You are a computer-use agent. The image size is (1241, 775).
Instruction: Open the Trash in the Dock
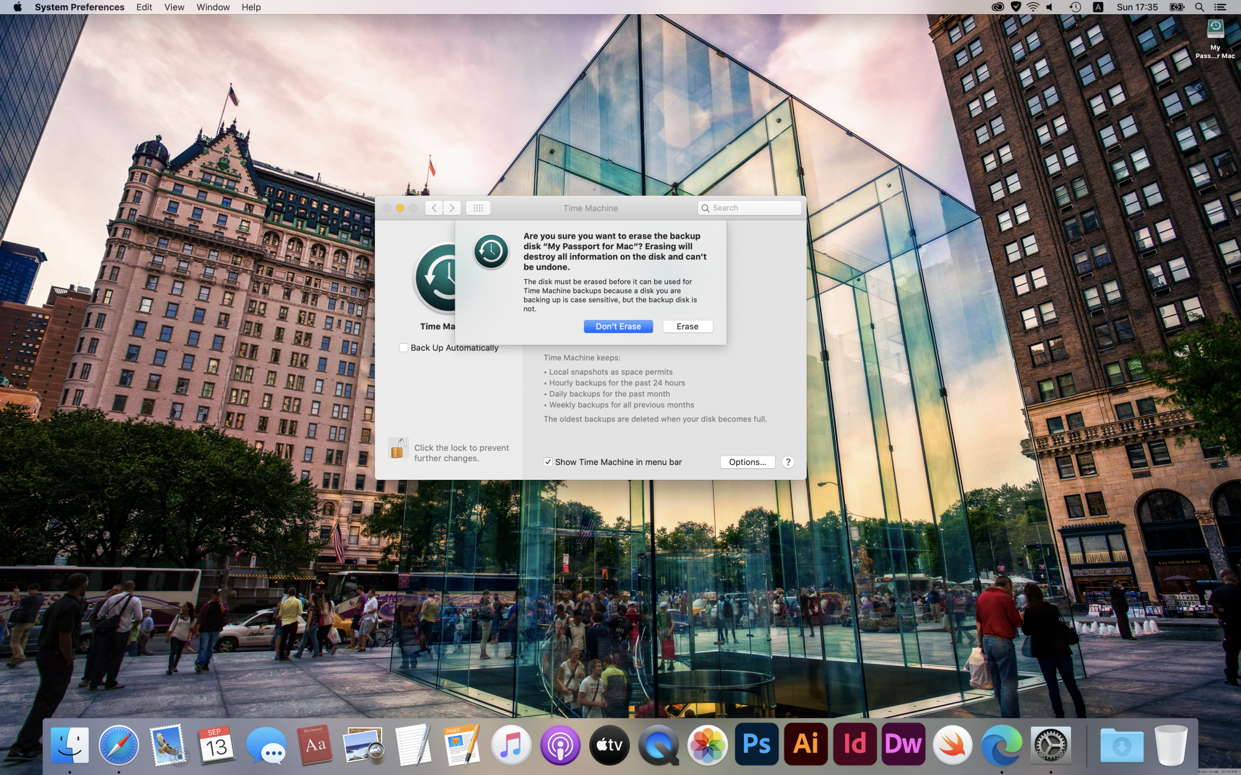(x=1171, y=745)
